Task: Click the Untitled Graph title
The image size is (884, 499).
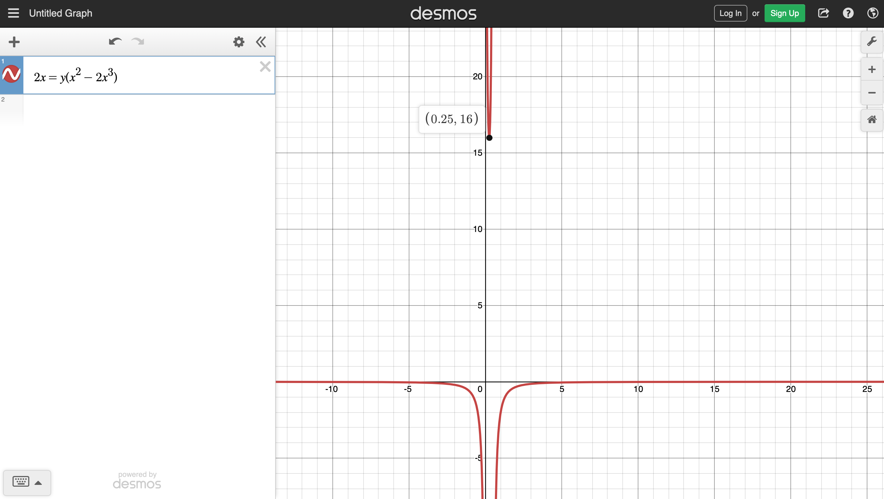Action: point(60,13)
